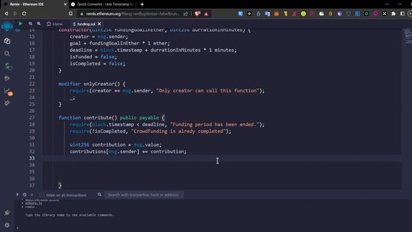Enable listen on all transactions checkbox

42,195
